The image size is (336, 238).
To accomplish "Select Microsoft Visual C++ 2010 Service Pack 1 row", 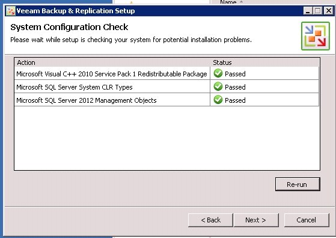I will coord(166,73).
